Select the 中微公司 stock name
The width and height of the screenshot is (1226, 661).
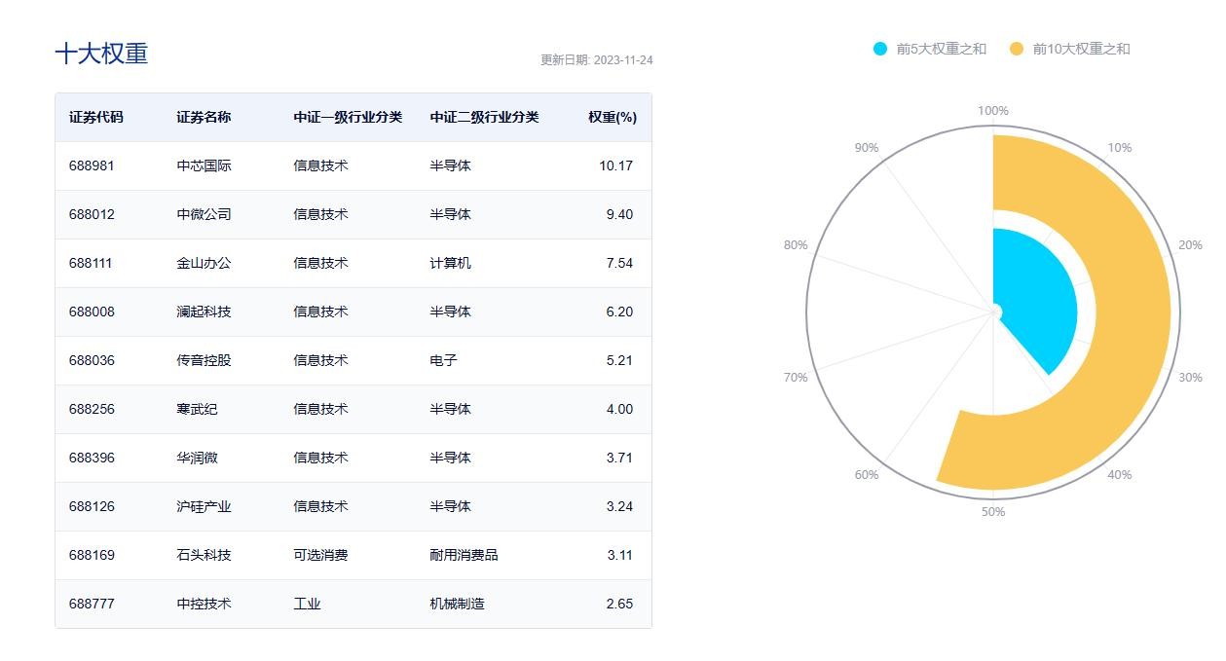tap(204, 214)
